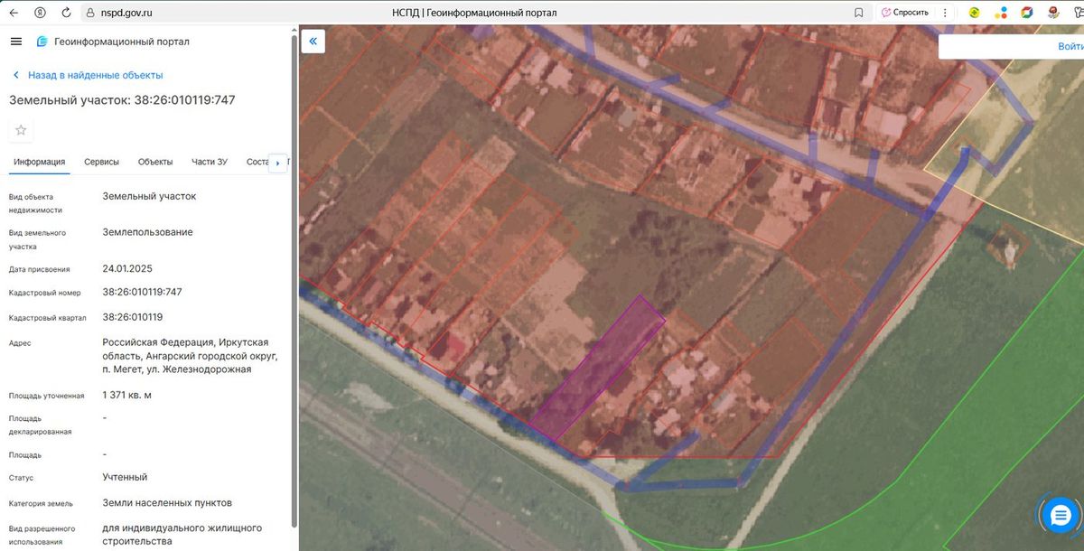Open the Alice assistant colored dots icon
This screenshot has height=551, width=1084.
point(1000,13)
